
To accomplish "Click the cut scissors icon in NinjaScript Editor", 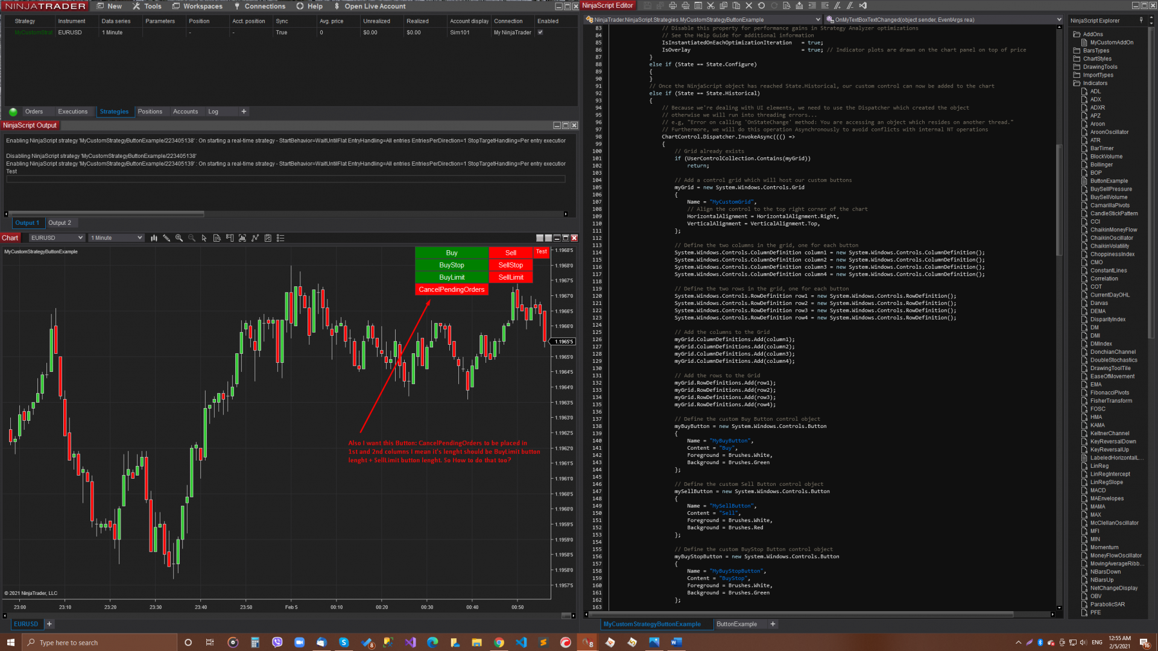I will [710, 5].
